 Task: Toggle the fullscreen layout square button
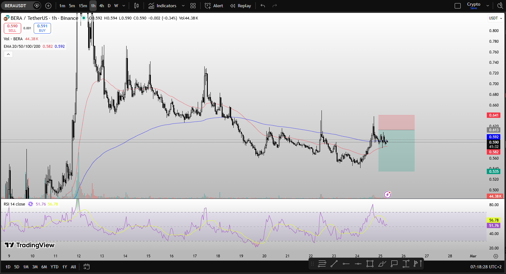(x=458, y=6)
